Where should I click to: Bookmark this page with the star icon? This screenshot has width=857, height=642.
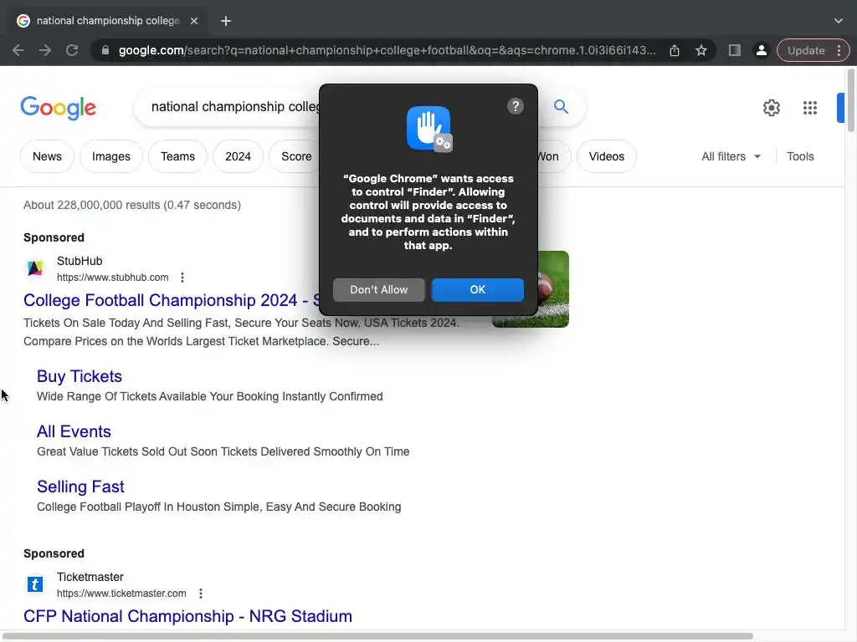pos(701,51)
